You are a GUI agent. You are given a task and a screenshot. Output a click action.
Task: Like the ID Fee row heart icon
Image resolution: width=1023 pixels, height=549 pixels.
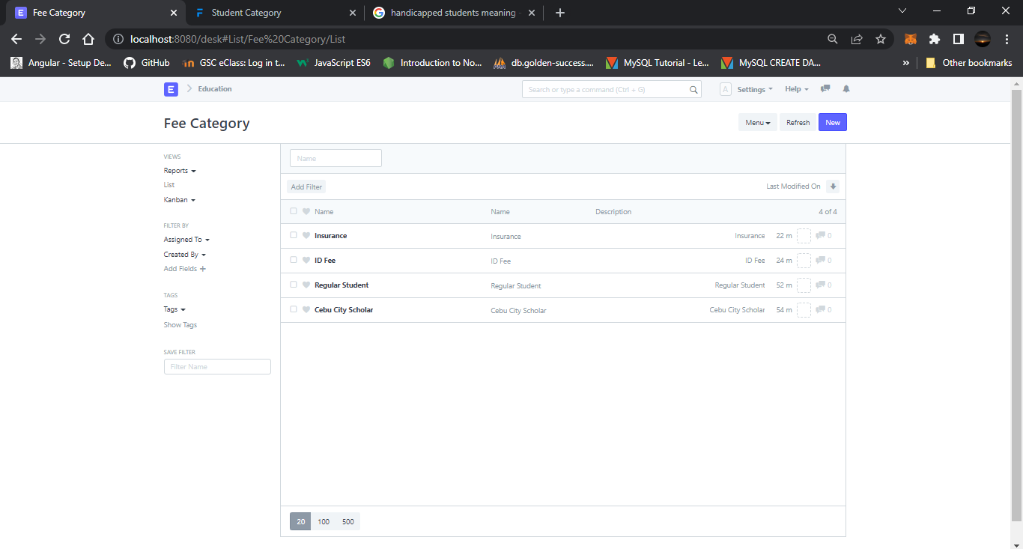click(306, 260)
